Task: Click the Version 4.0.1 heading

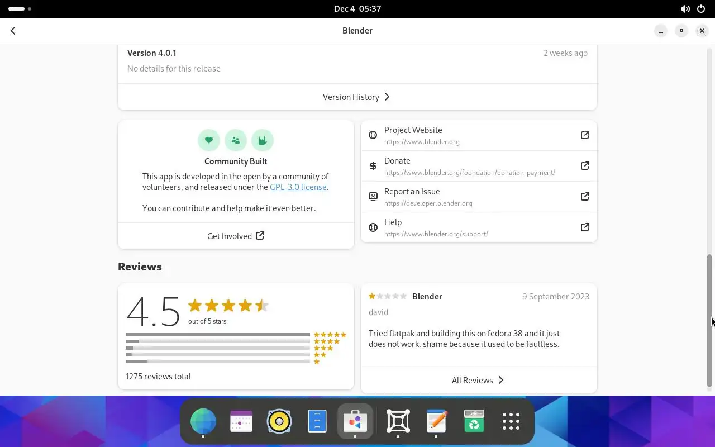Action: click(152, 53)
